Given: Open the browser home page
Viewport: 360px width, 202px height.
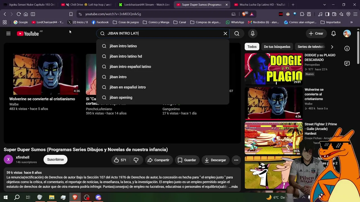Looking at the screenshot, I should point(26,14).
